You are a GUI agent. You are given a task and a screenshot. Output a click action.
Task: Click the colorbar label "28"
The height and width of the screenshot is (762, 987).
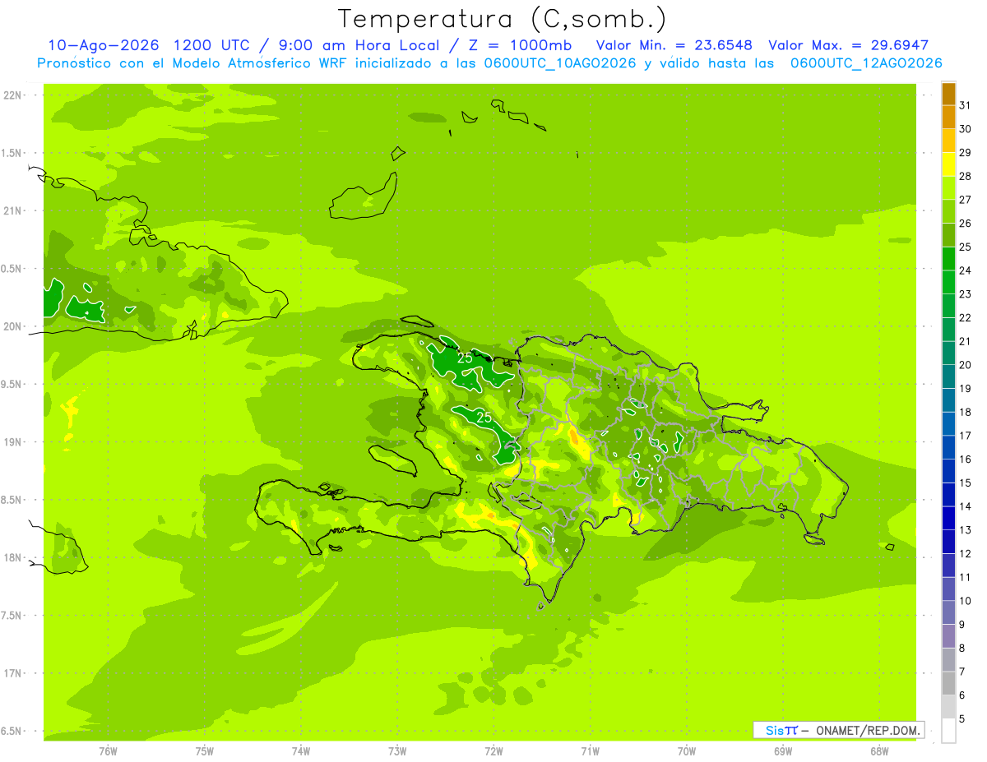pyautogui.click(x=966, y=176)
